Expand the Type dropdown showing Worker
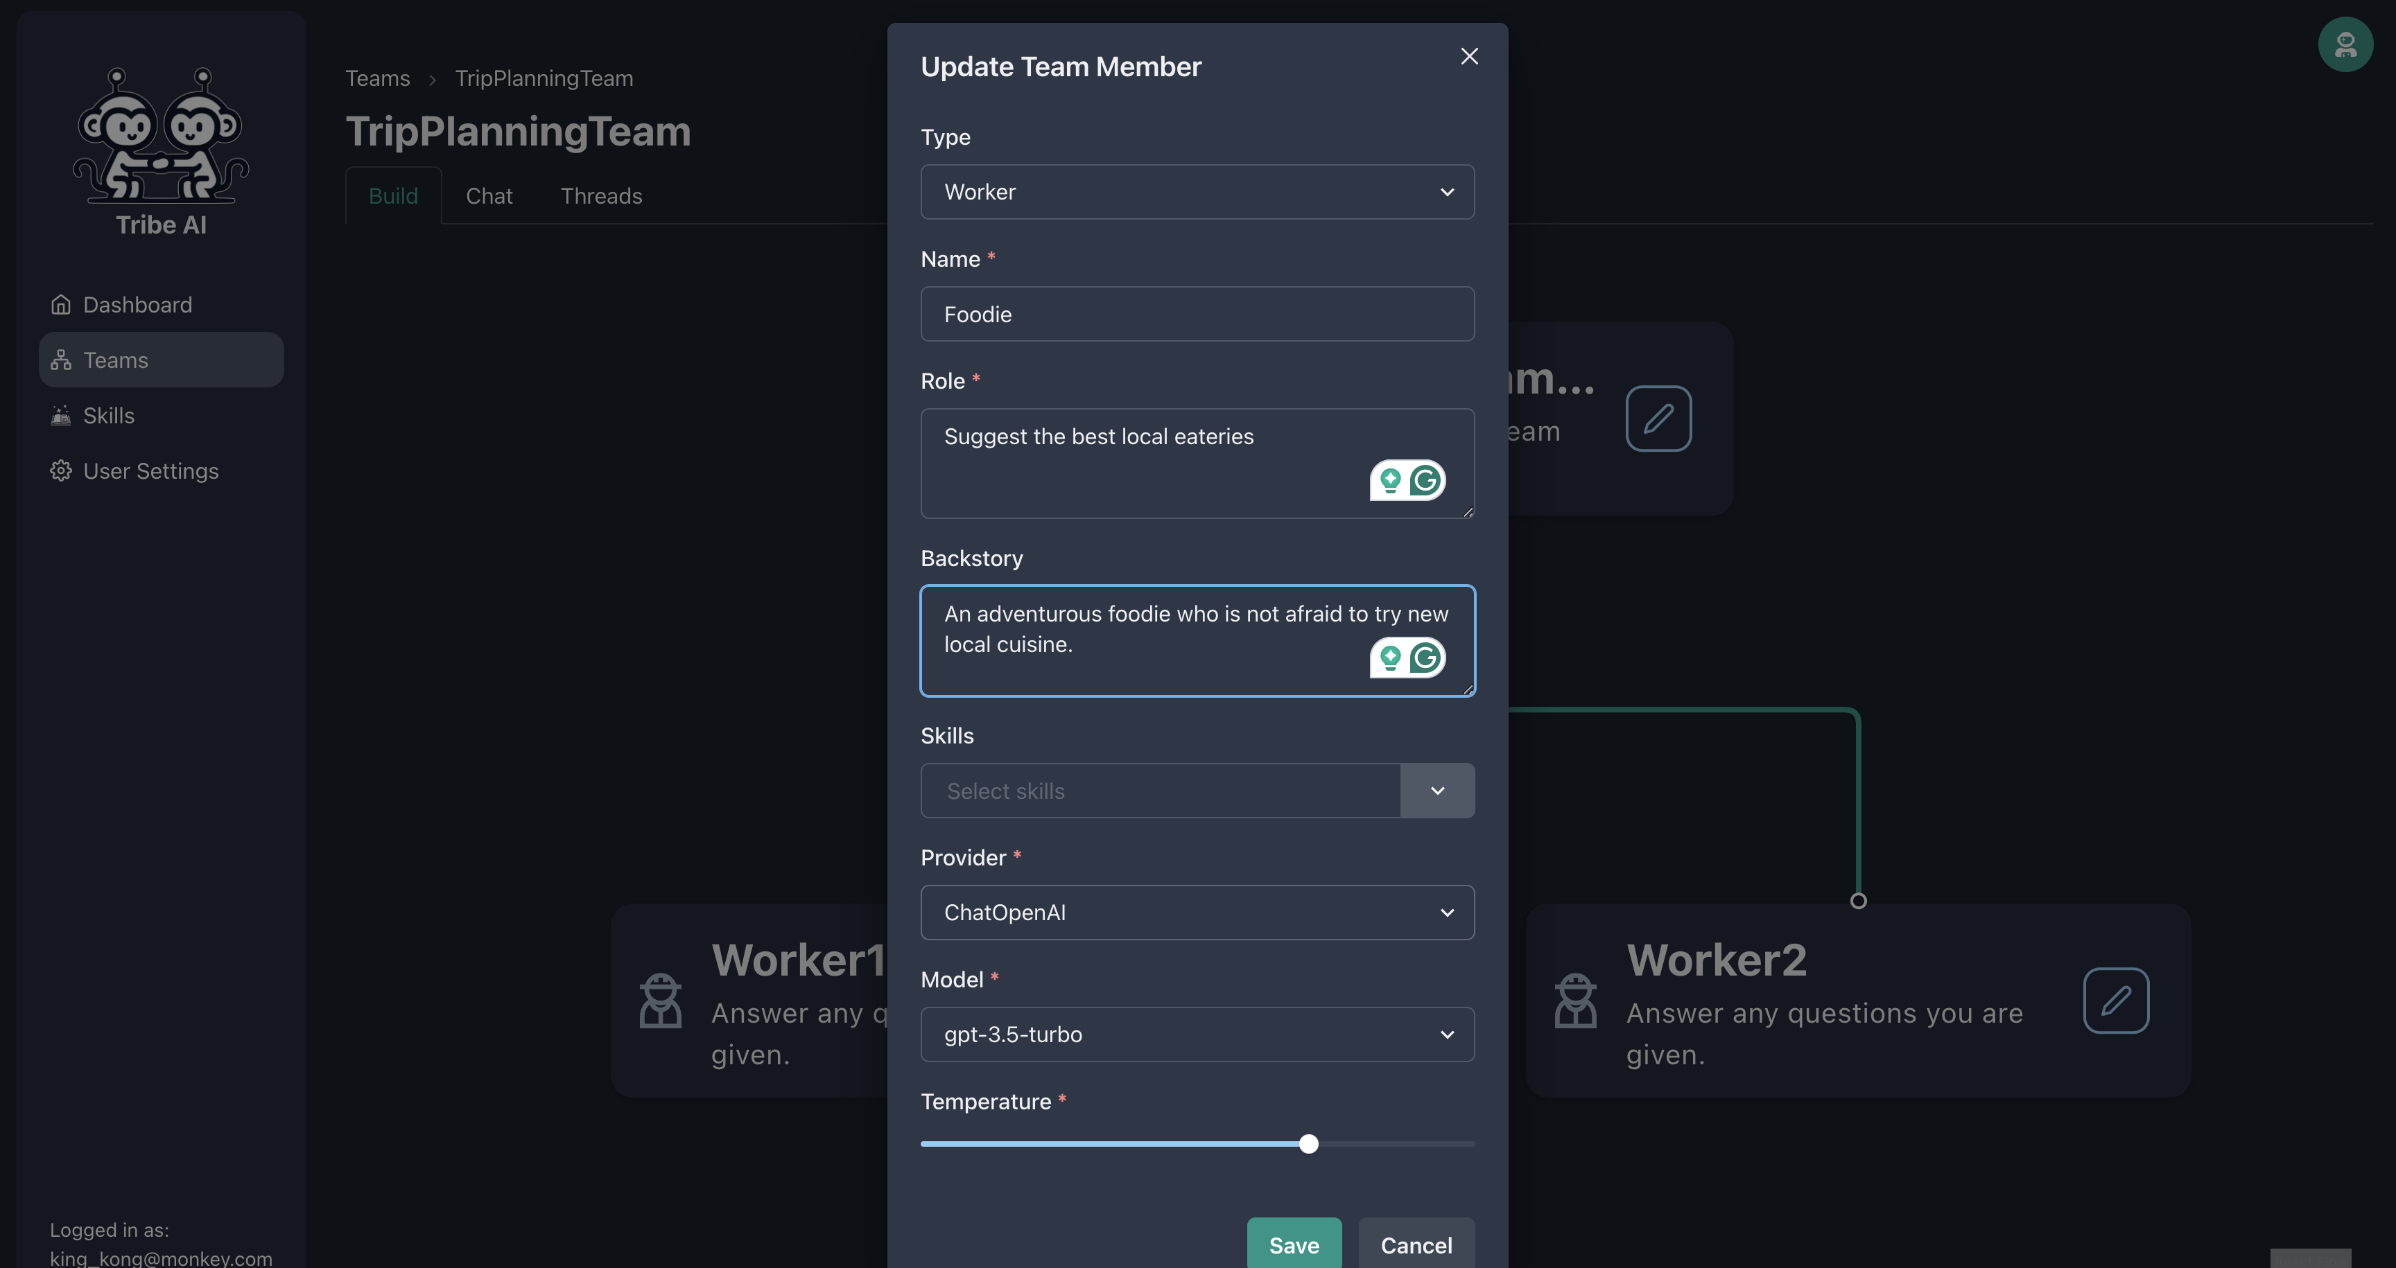The height and width of the screenshot is (1268, 2396). click(x=1196, y=193)
